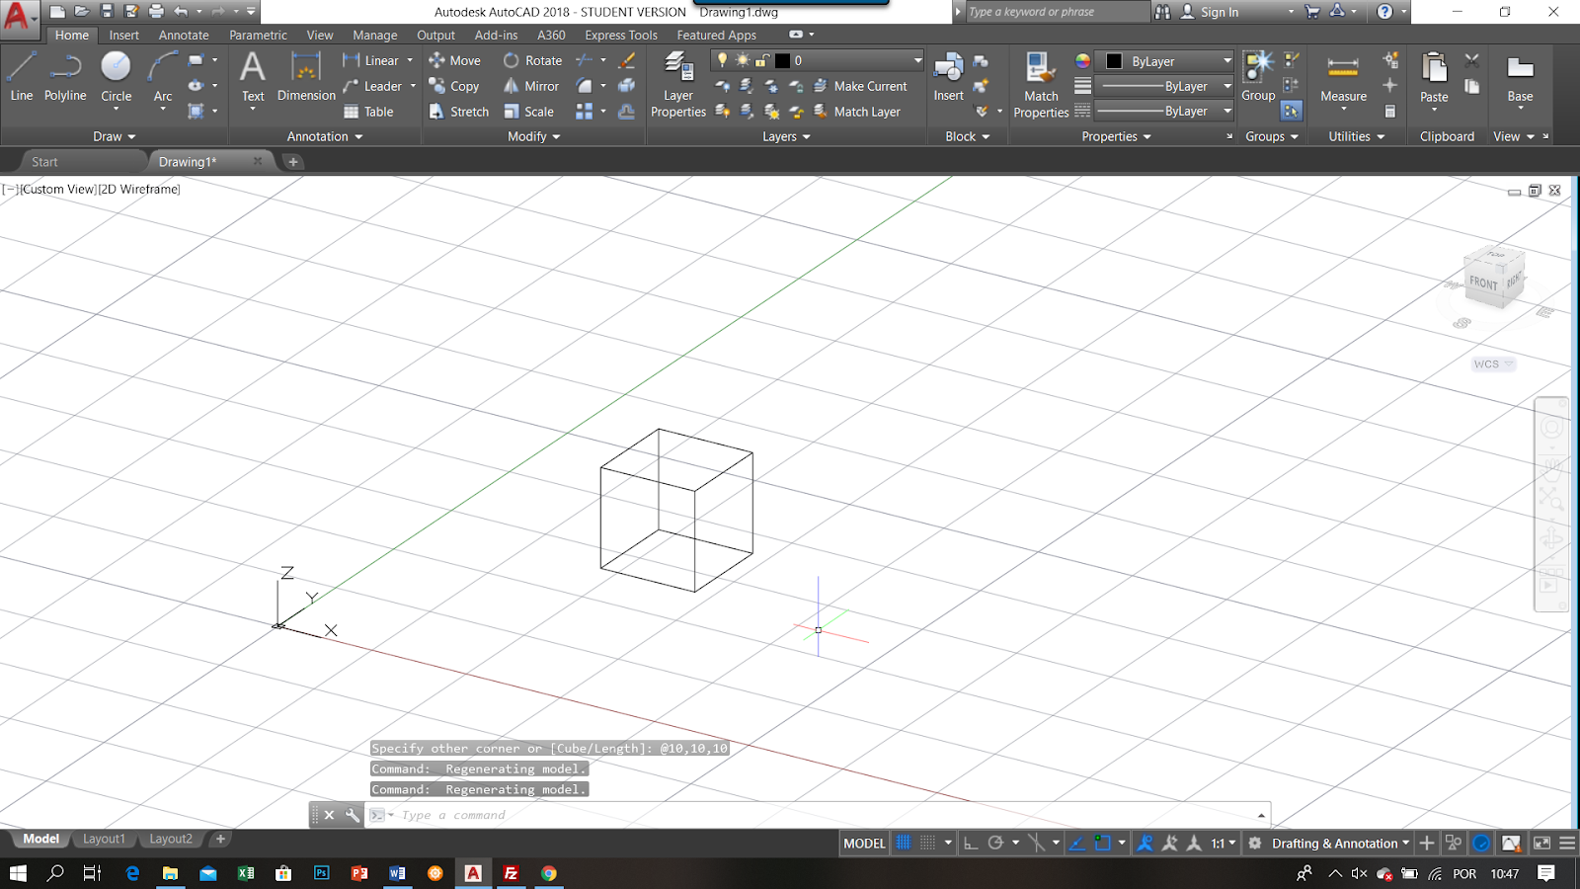Viewport: 1580px width, 889px height.
Task: Open the Linear dimension dropdown arrow
Action: pos(410,60)
